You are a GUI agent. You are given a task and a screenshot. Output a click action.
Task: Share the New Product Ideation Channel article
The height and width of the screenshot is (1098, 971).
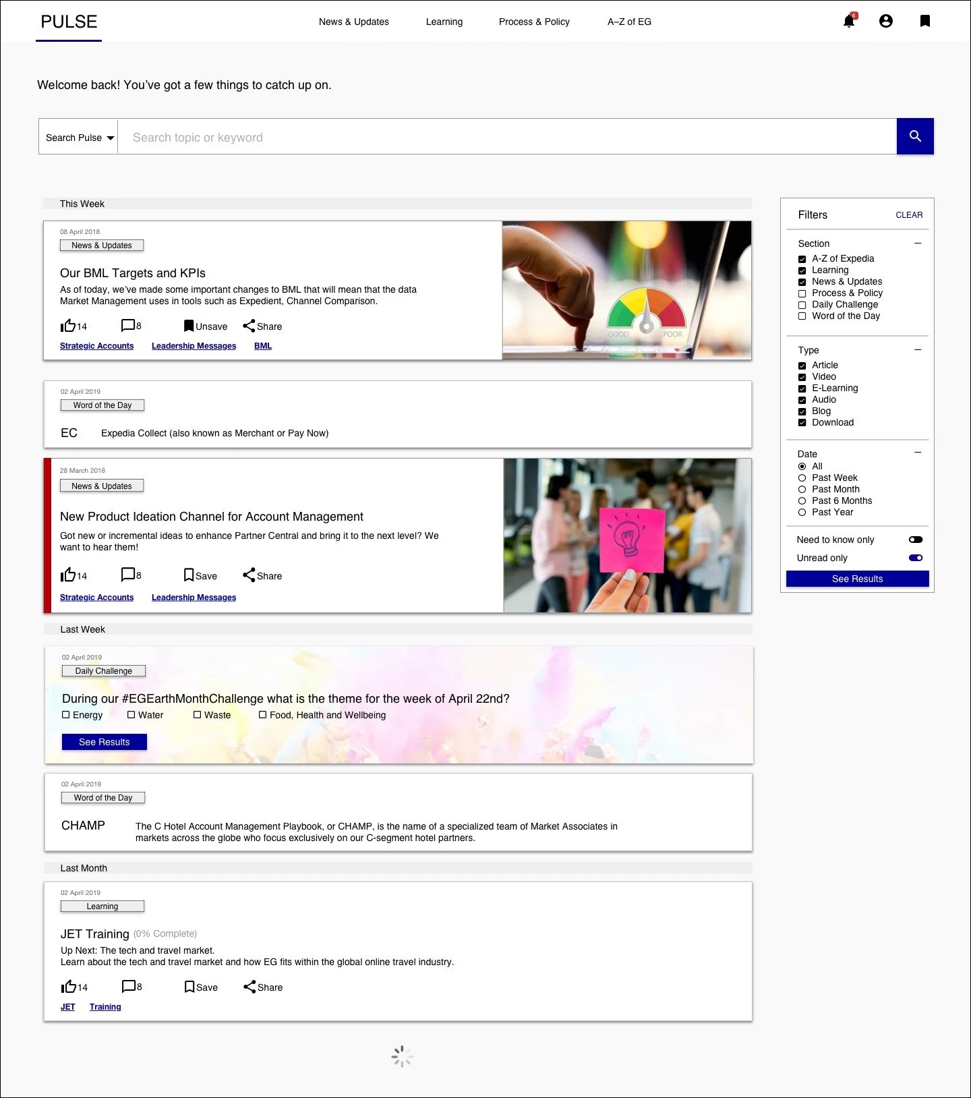[262, 575]
